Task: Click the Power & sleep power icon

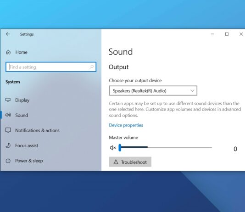Action: click(8, 161)
